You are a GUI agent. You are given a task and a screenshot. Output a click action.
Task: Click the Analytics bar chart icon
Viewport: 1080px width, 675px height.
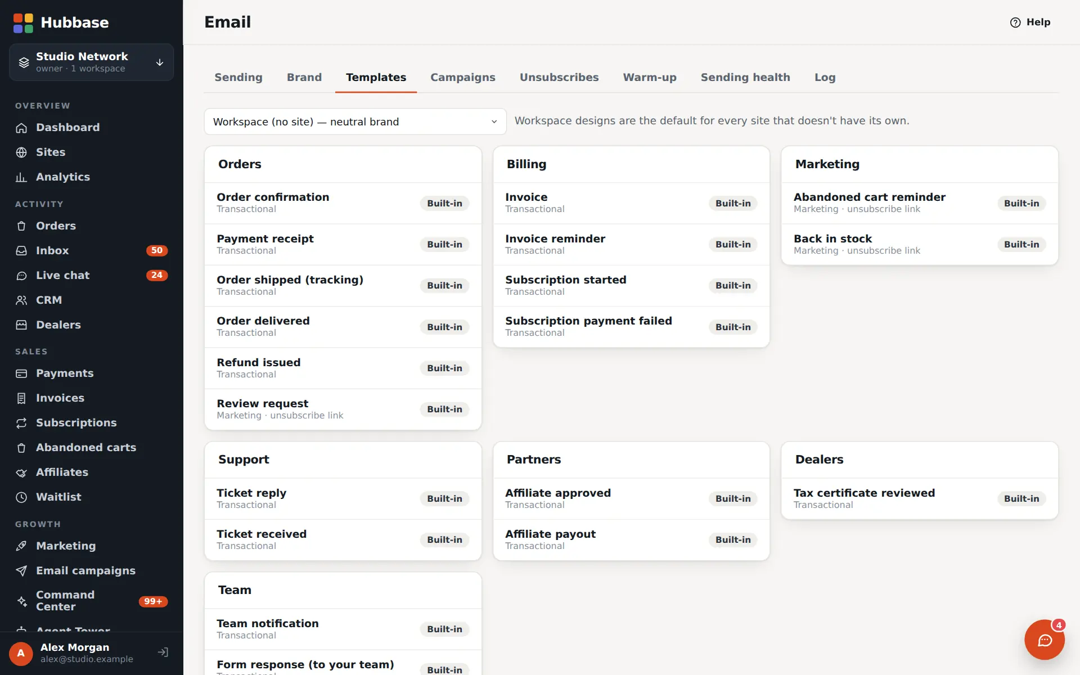point(21,177)
